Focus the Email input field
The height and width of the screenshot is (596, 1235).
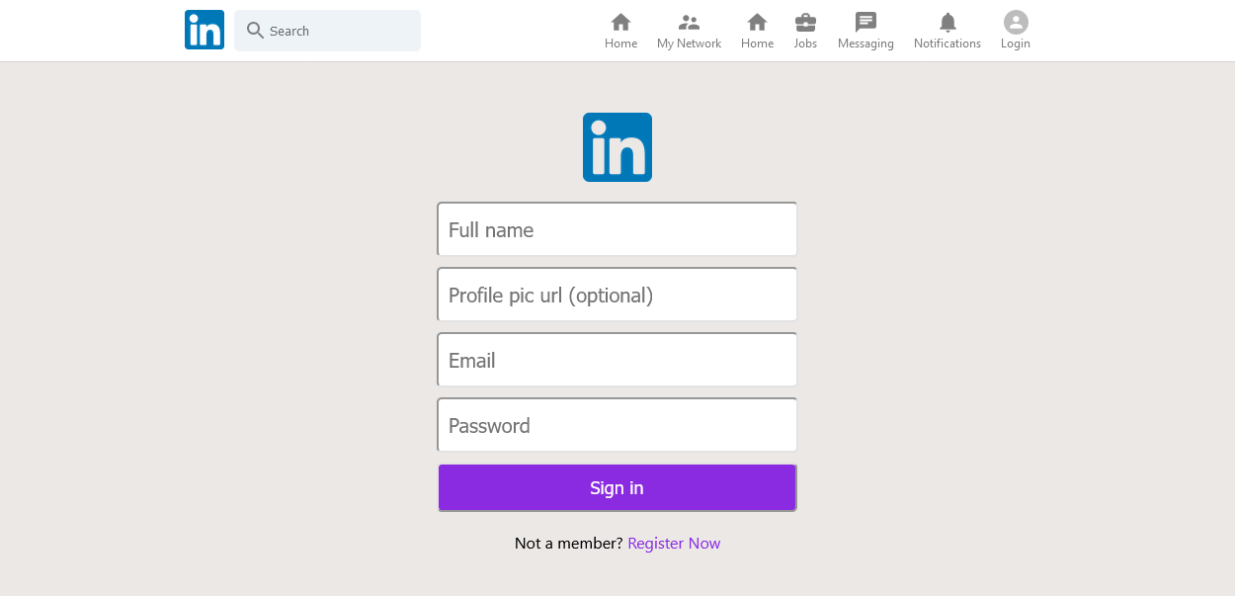(617, 360)
